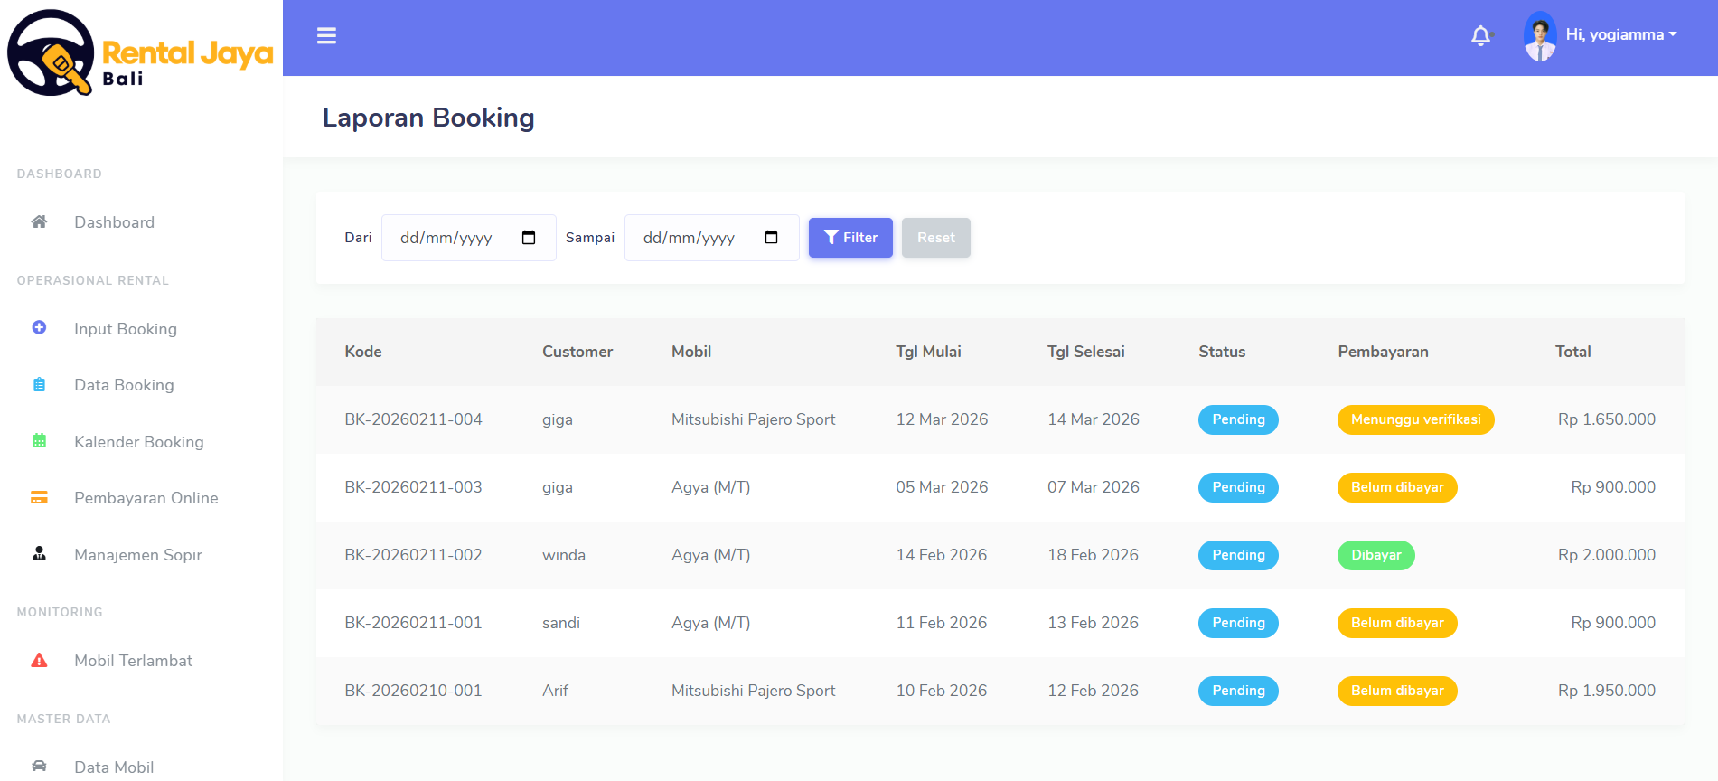1718x781 pixels.
Task: Click the Mobil Terlambat warning icon
Action: pyautogui.click(x=39, y=661)
